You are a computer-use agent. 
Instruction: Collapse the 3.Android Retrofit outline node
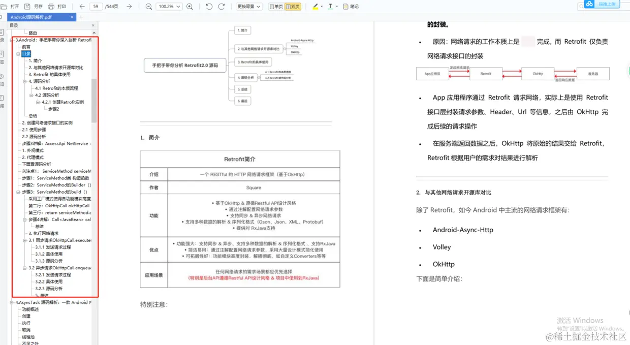12,40
